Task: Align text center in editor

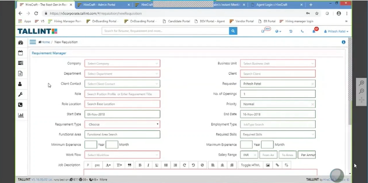Action: click(222, 165)
